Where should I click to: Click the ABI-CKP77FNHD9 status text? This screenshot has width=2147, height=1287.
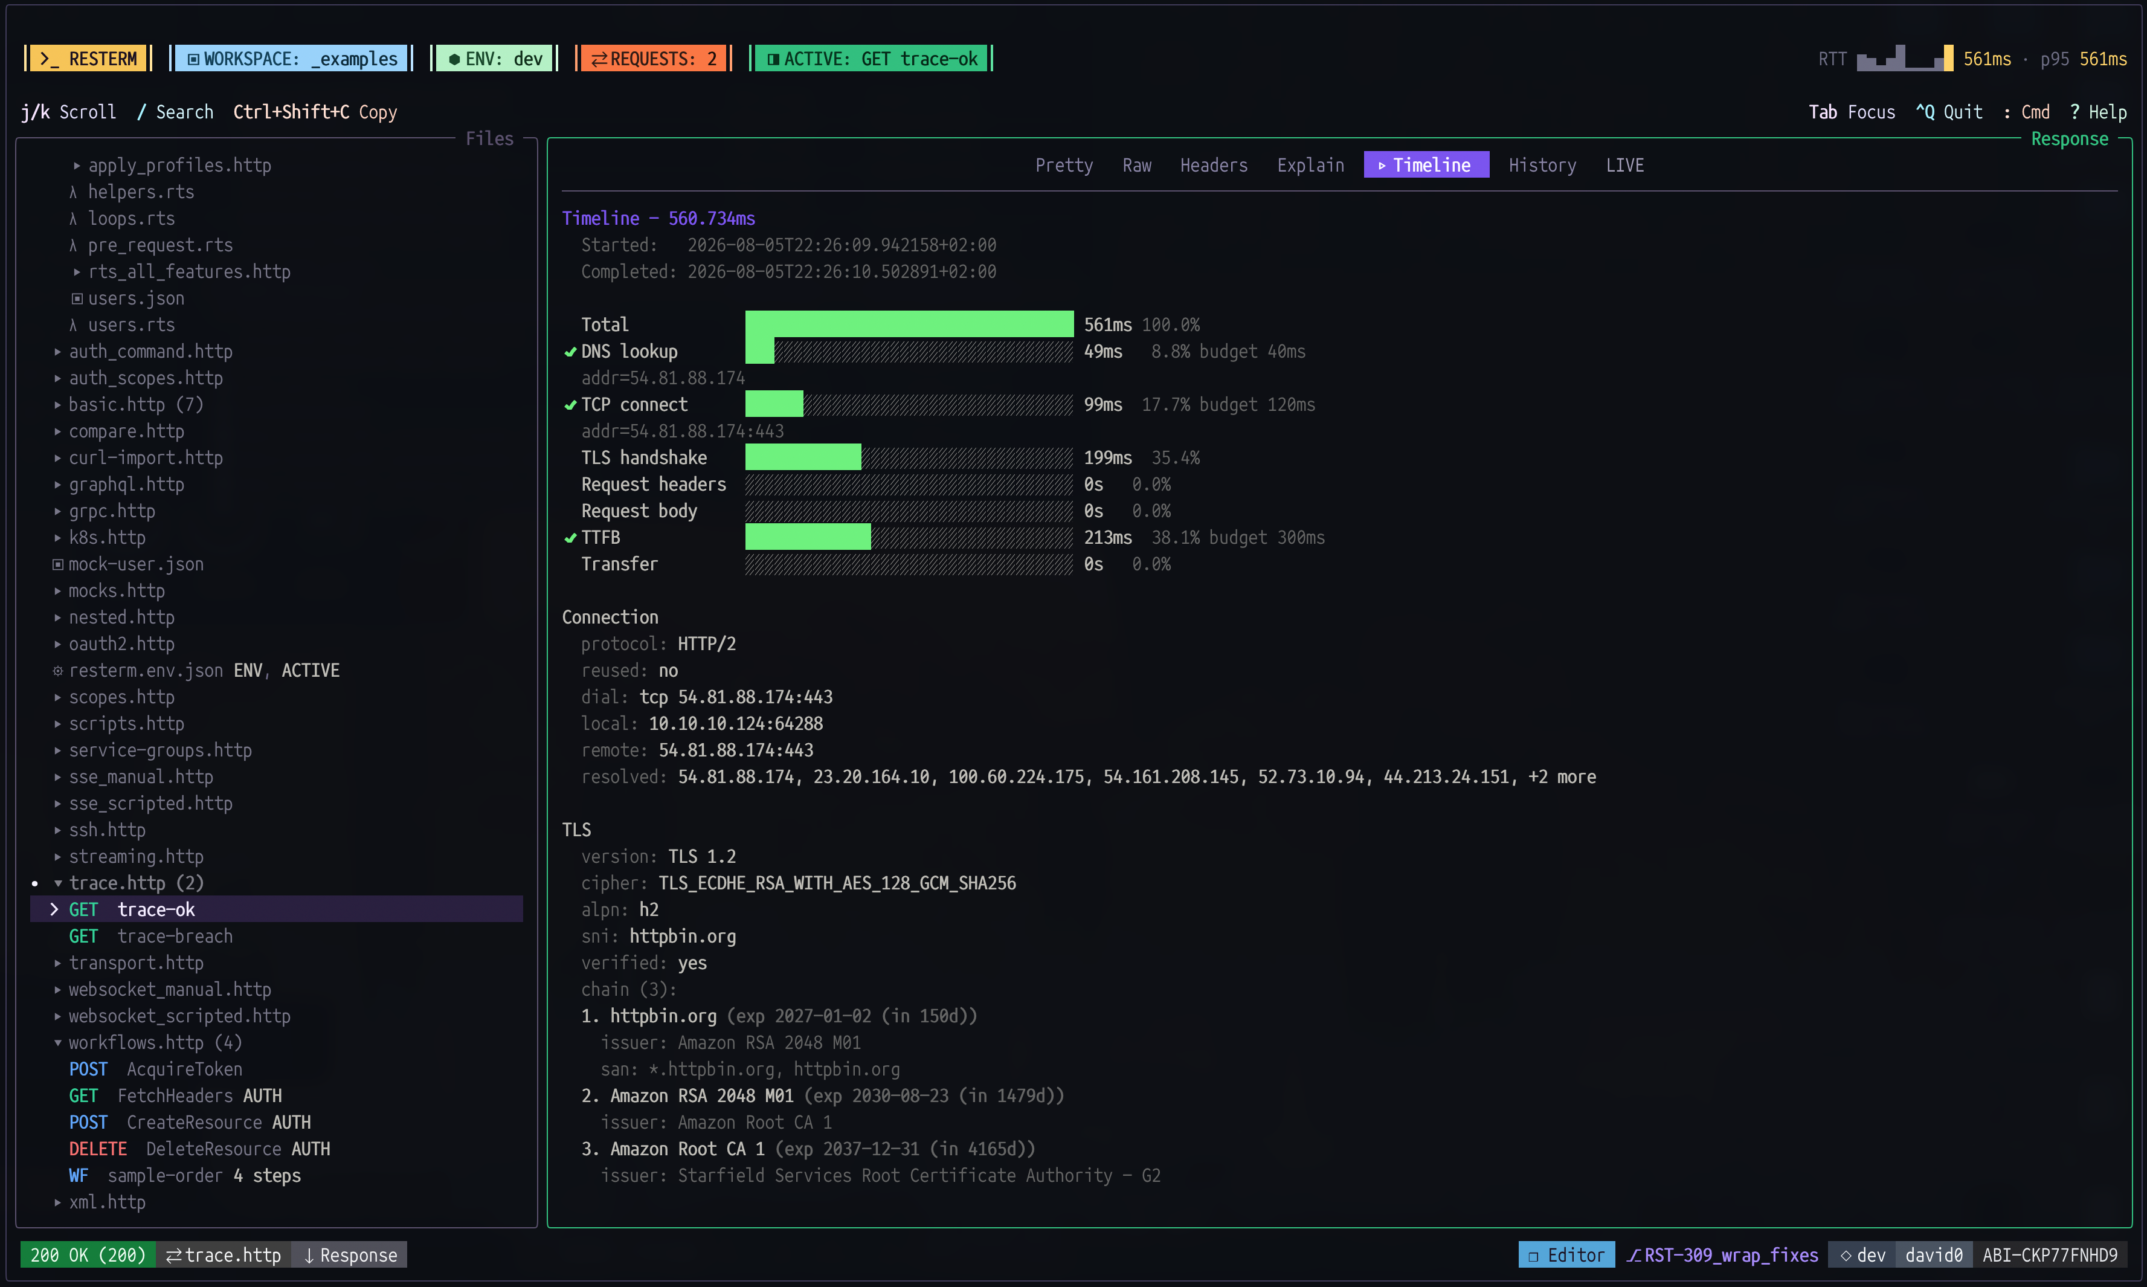click(2050, 1255)
